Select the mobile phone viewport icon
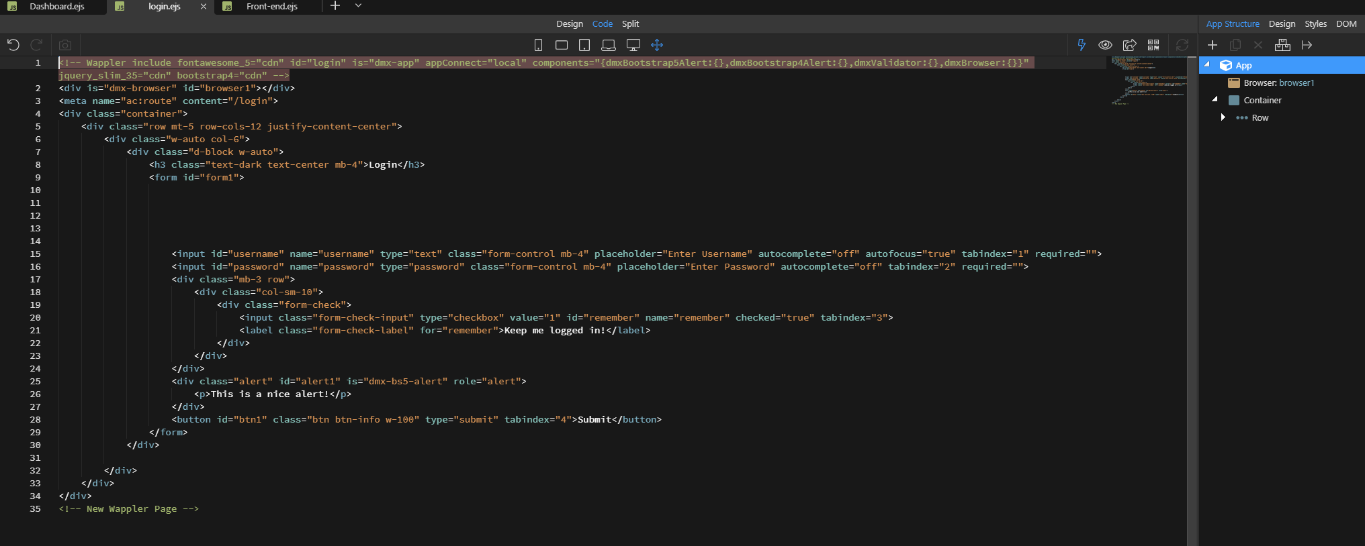The width and height of the screenshot is (1365, 546). (538, 45)
